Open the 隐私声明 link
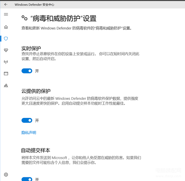Screen dimensions: 185x181 (x=29, y=133)
